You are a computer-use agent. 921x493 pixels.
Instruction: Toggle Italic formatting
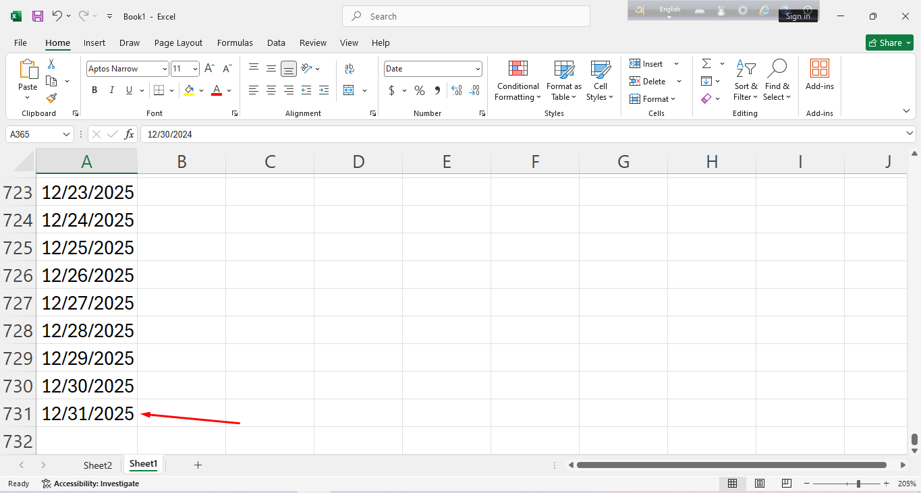[x=111, y=90]
